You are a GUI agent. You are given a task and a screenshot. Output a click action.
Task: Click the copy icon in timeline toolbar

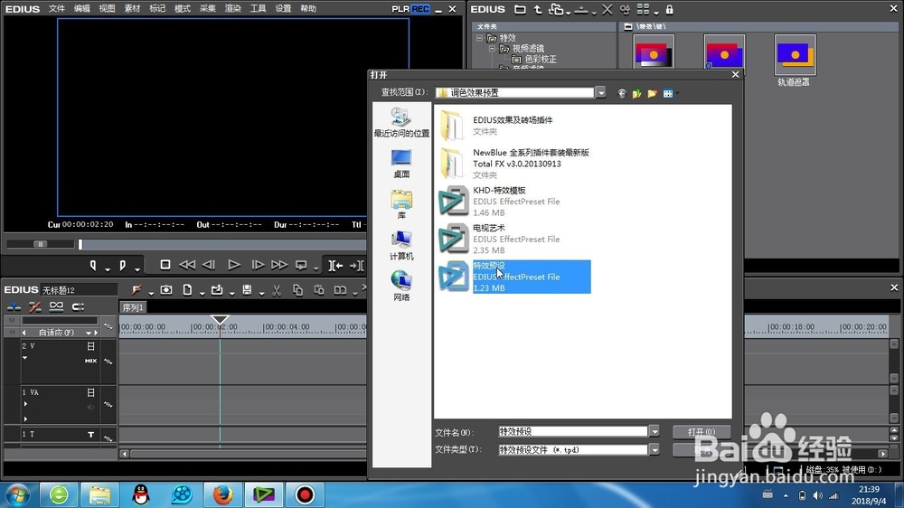coord(297,290)
